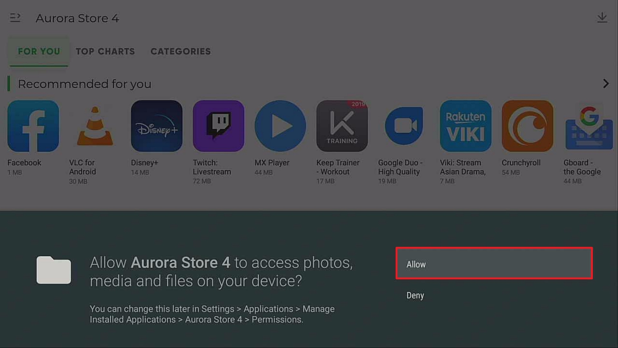Open the downloads icon at top right
The image size is (618, 348).
pyautogui.click(x=602, y=17)
